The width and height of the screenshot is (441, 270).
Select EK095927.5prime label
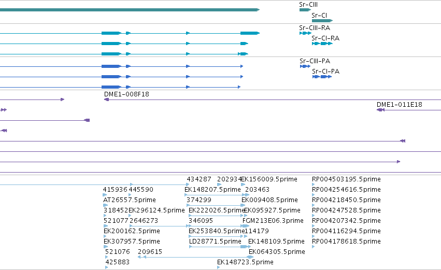272,210
